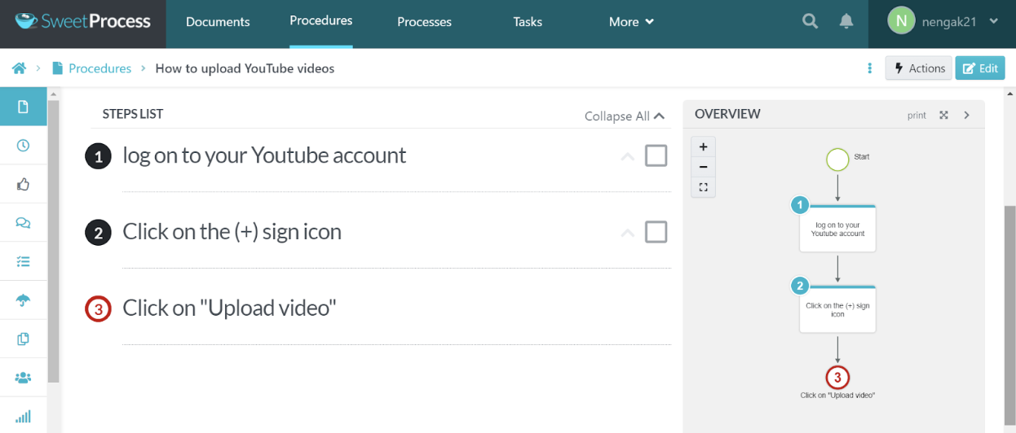Screen dimensions: 1016x433
Task: Zoom in the overview diagram
Action: 703,147
